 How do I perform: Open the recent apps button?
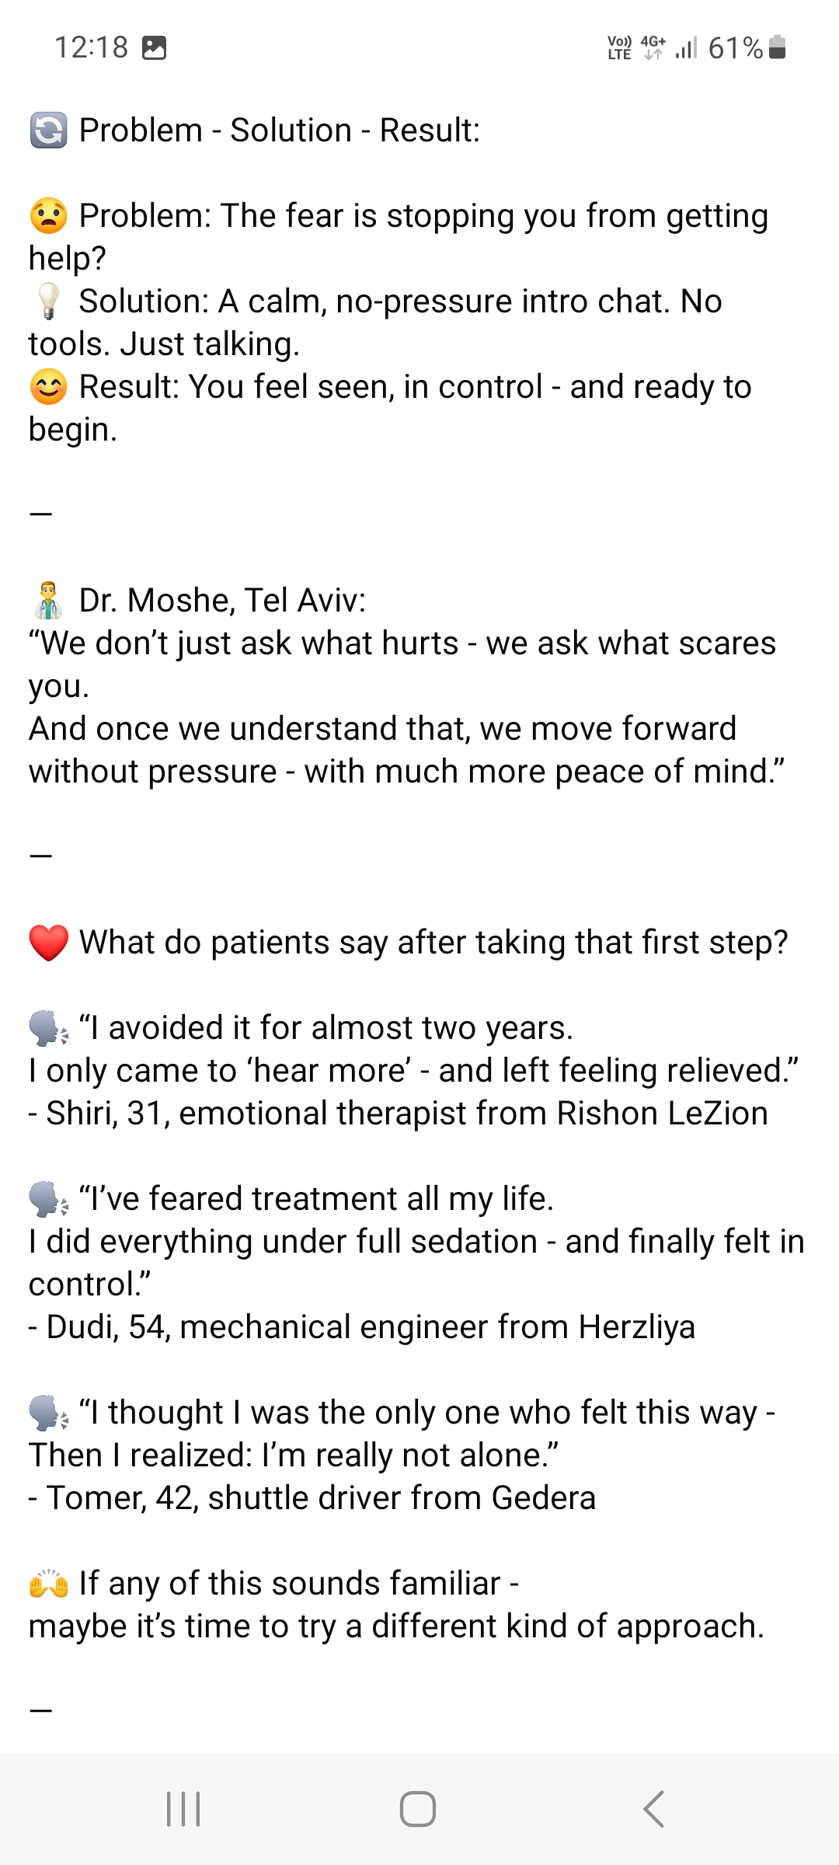(183, 1809)
